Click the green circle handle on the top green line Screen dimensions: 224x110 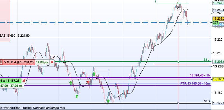[178, 3]
